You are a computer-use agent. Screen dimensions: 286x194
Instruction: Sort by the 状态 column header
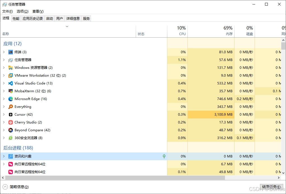tap(152, 31)
